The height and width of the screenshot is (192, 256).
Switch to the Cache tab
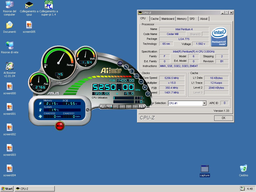coord(154,19)
